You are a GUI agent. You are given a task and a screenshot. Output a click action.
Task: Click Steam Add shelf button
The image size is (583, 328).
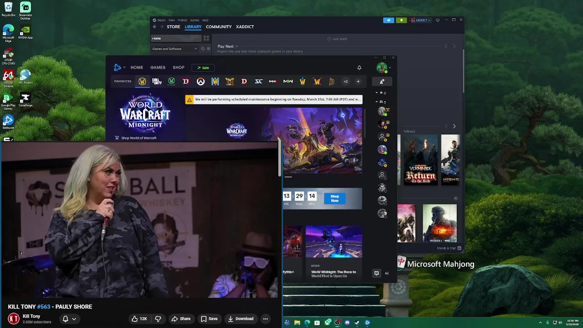tap(337, 39)
